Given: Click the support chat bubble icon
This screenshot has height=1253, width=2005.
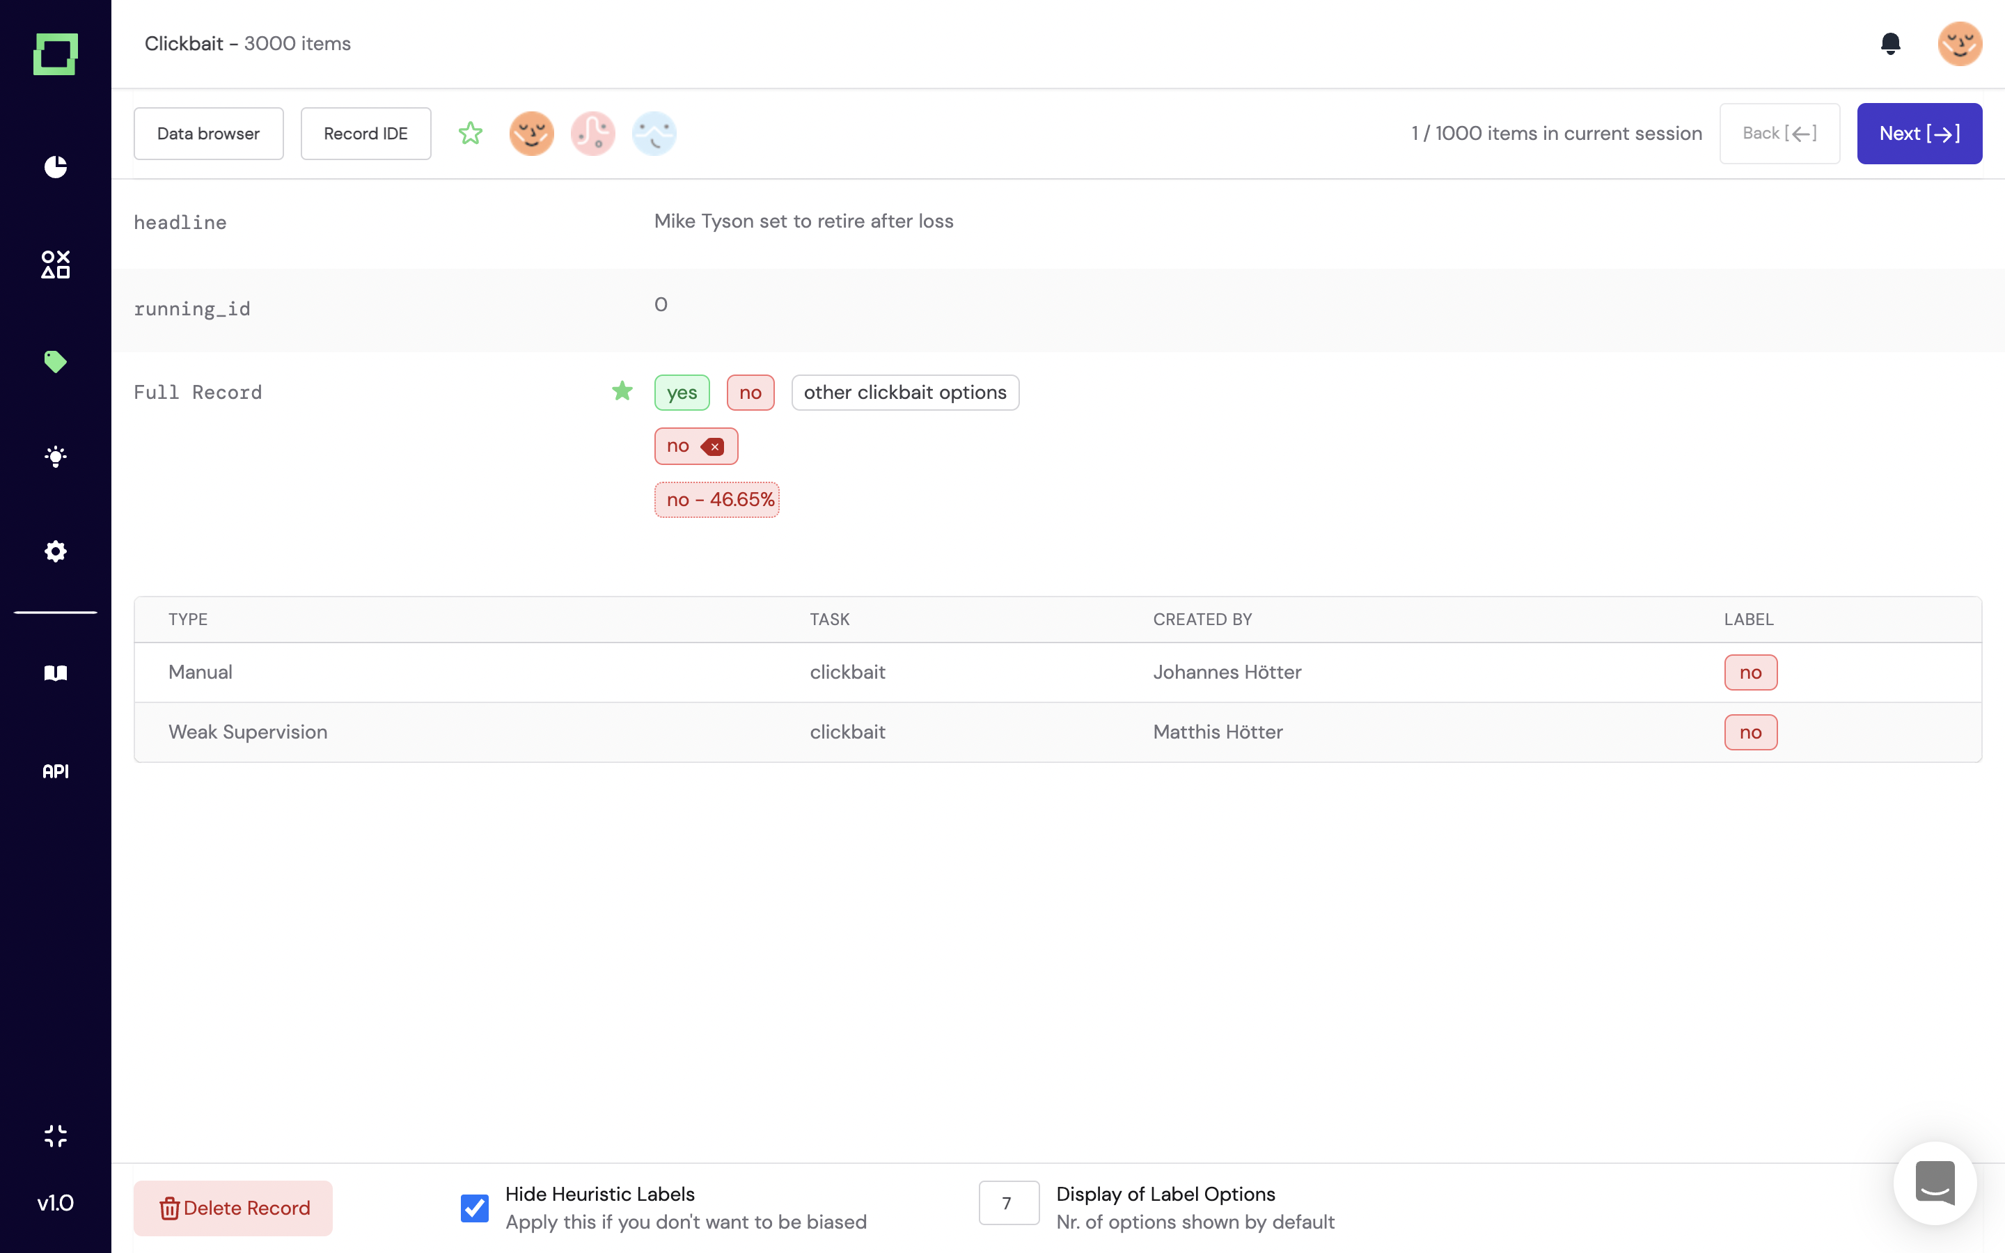Looking at the screenshot, I should click(x=1935, y=1183).
